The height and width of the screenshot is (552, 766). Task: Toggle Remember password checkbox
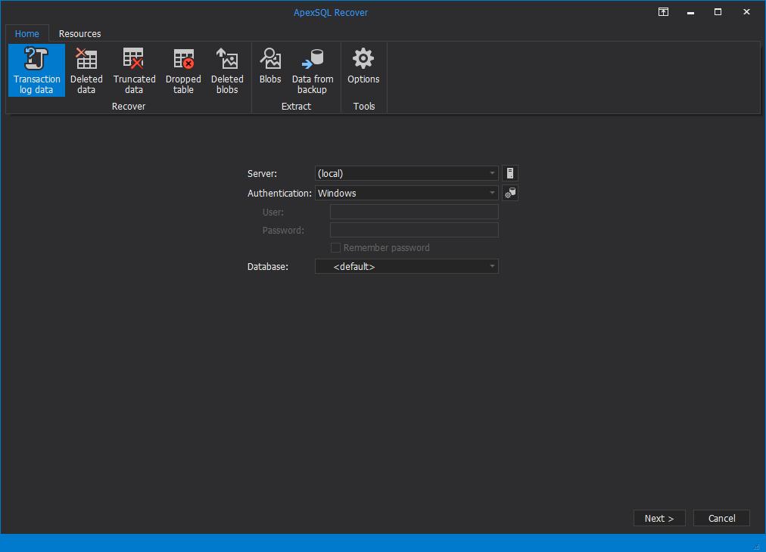coord(335,248)
